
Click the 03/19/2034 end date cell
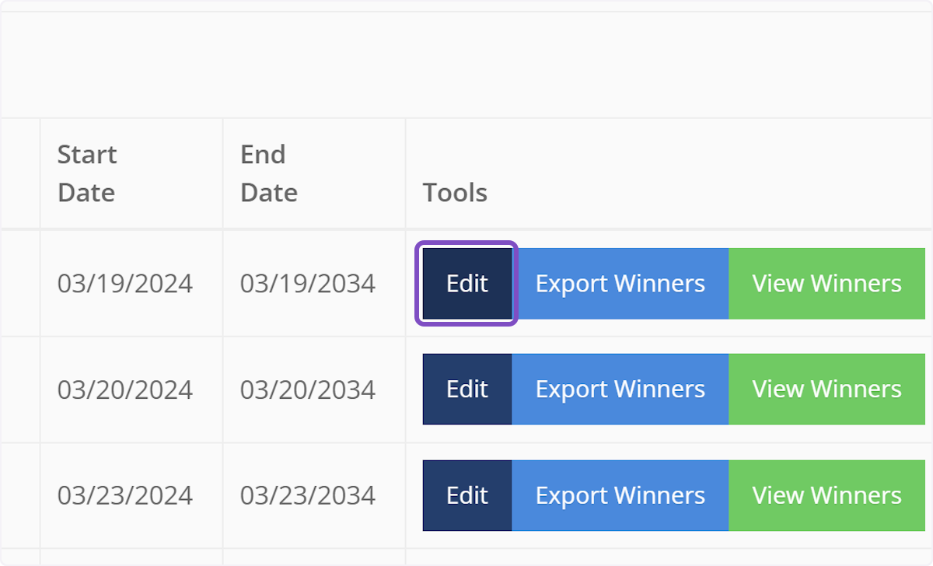click(307, 283)
